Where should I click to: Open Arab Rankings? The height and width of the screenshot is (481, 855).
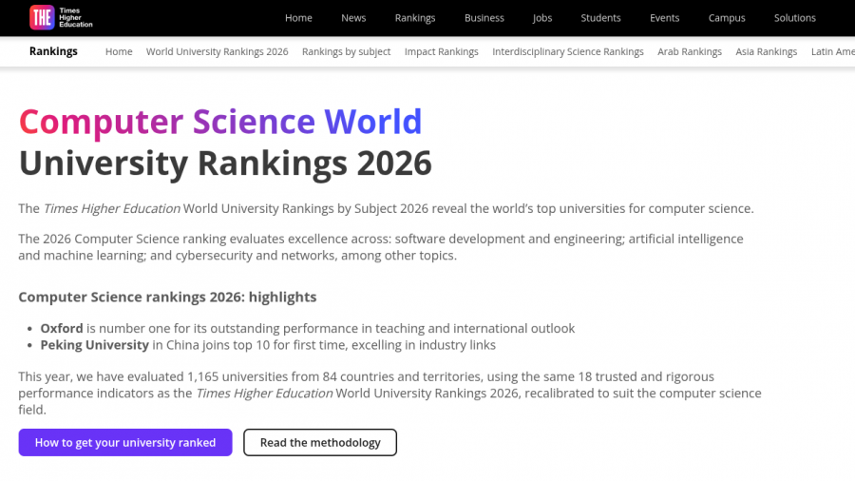pos(690,52)
